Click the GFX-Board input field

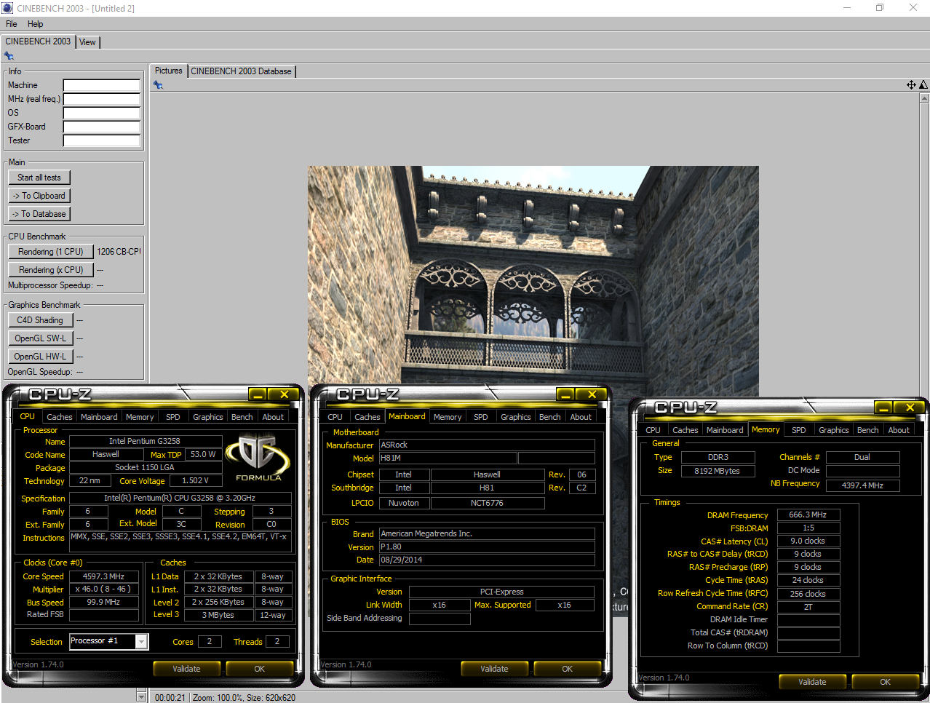point(101,127)
